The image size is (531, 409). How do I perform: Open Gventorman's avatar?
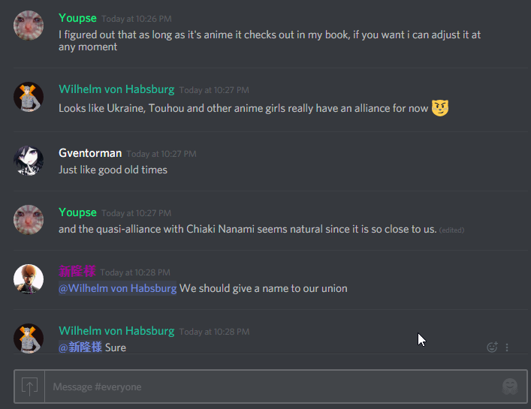pos(29,161)
